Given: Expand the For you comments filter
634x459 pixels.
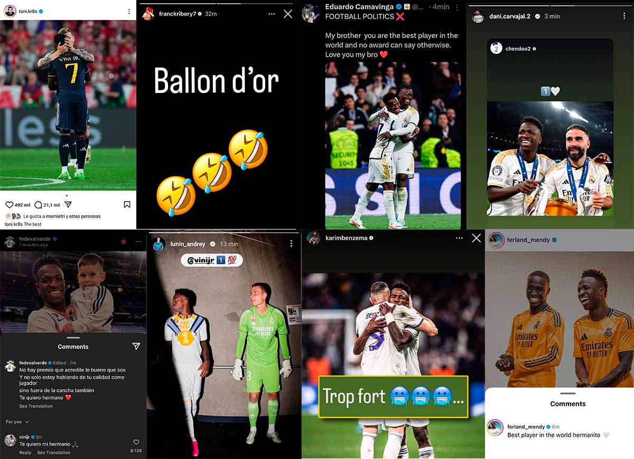Looking at the screenshot, I should [17, 421].
